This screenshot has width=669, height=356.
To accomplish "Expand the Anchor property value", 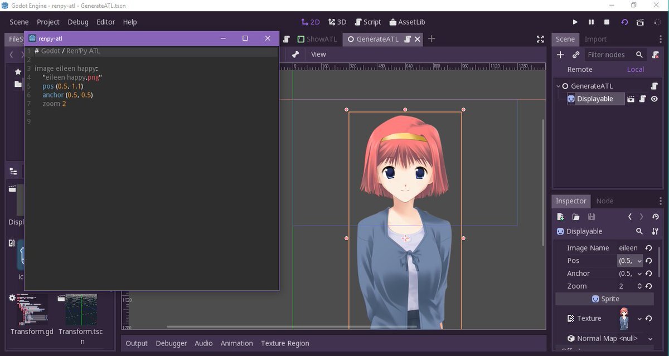I will coord(639,274).
